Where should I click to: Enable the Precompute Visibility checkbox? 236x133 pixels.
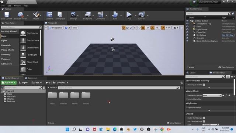(204, 85)
